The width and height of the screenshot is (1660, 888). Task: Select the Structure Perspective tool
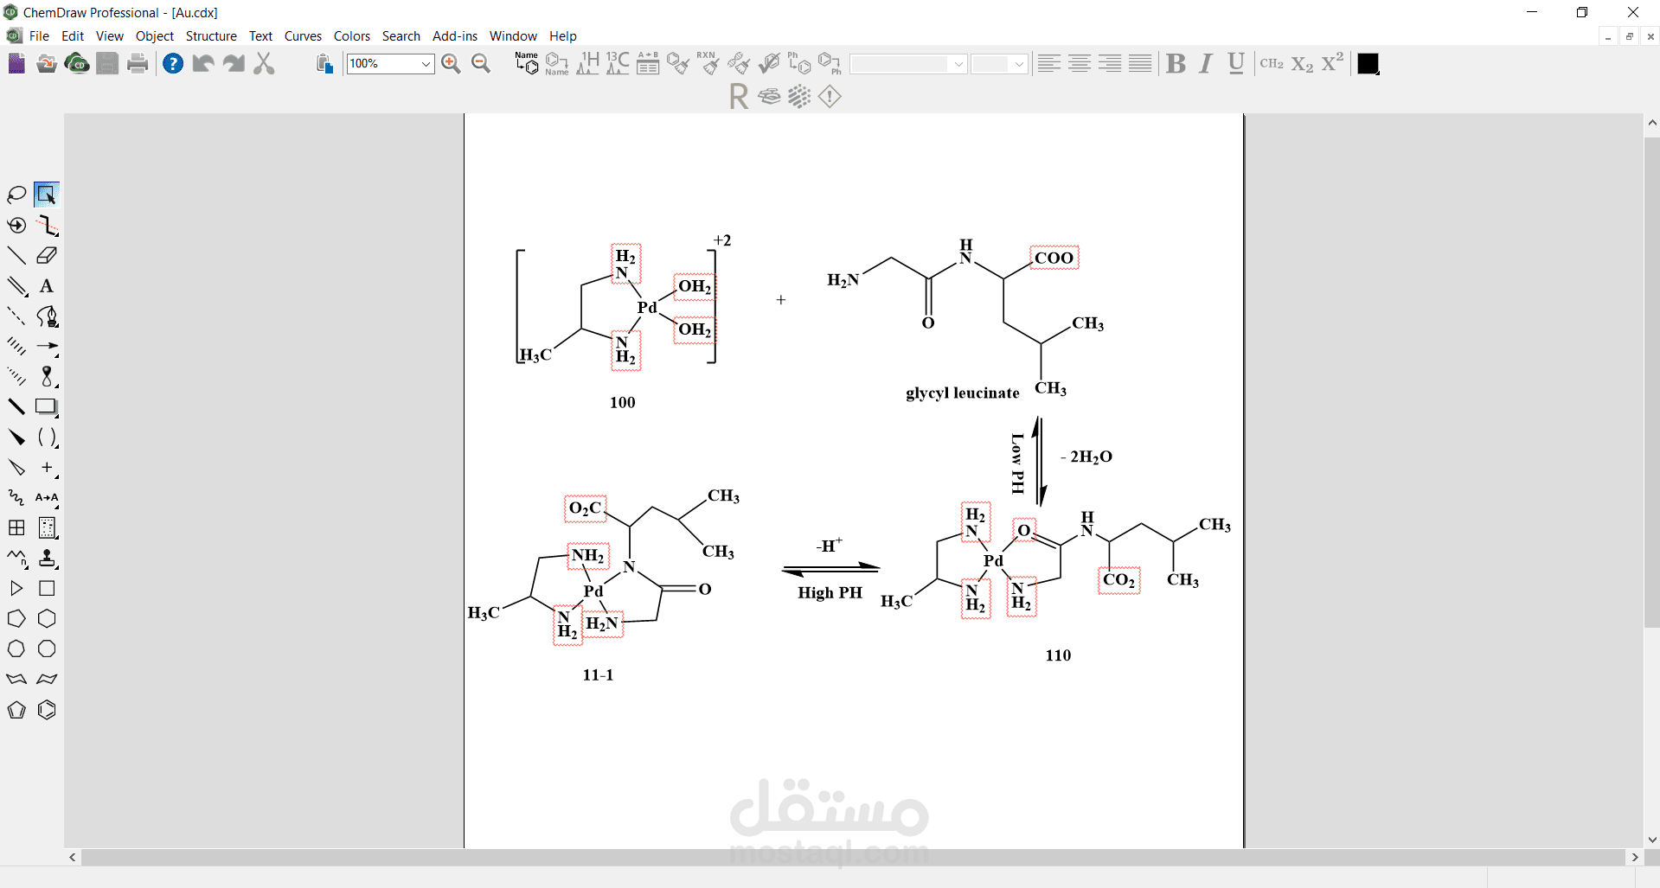tap(16, 226)
